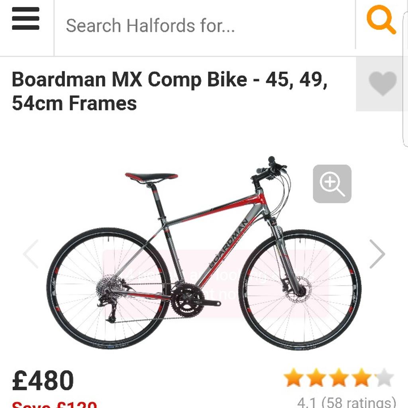The height and width of the screenshot is (408, 408).
Task: Open the hamburger navigation menu
Action: click(25, 19)
